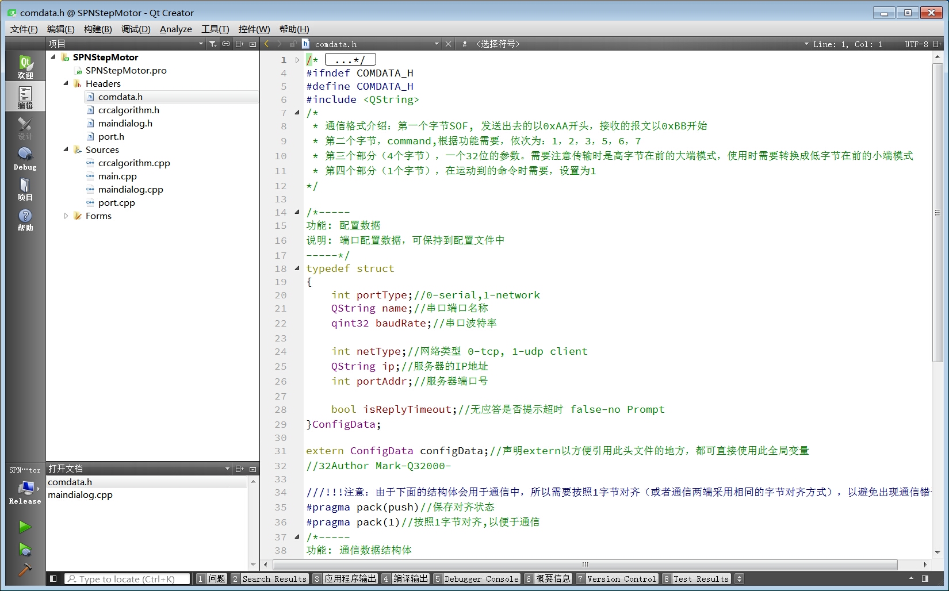Close the 项目 side panel
The image size is (949, 591).
click(x=252, y=44)
